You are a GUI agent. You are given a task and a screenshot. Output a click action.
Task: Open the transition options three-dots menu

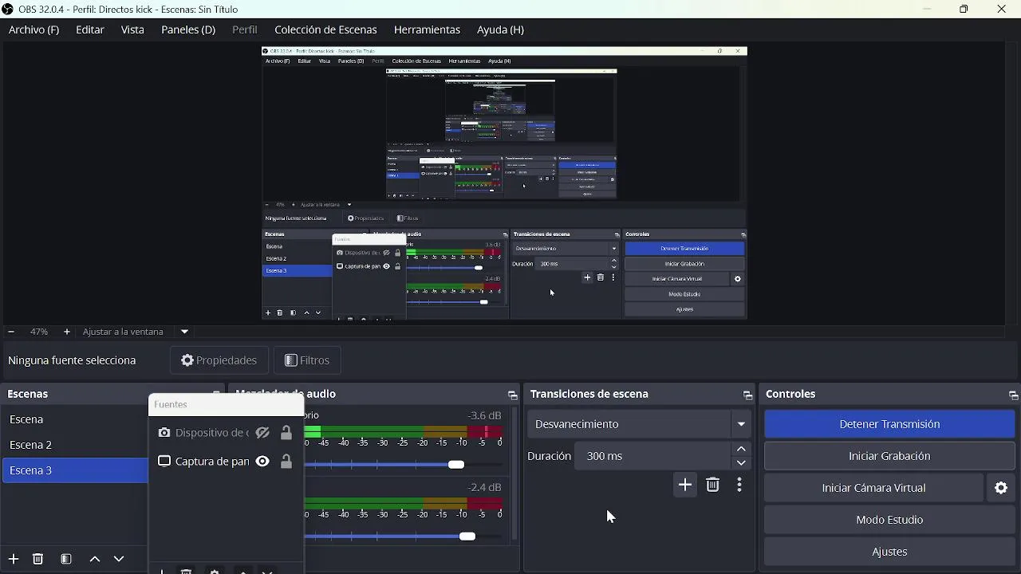tap(739, 485)
